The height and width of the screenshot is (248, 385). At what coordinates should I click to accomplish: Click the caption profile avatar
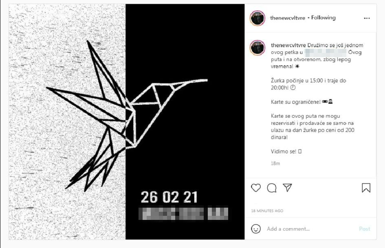coord(257,48)
